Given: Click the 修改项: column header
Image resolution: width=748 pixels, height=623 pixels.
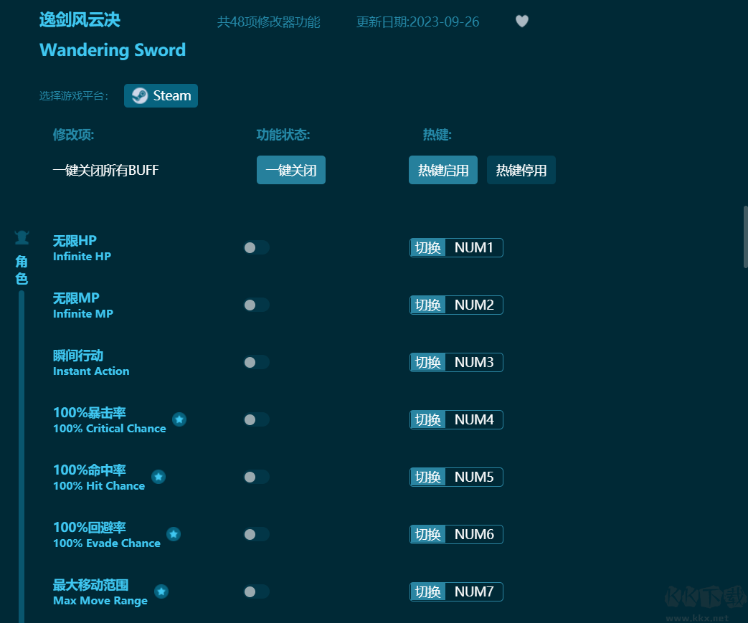Looking at the screenshot, I should click(x=73, y=135).
